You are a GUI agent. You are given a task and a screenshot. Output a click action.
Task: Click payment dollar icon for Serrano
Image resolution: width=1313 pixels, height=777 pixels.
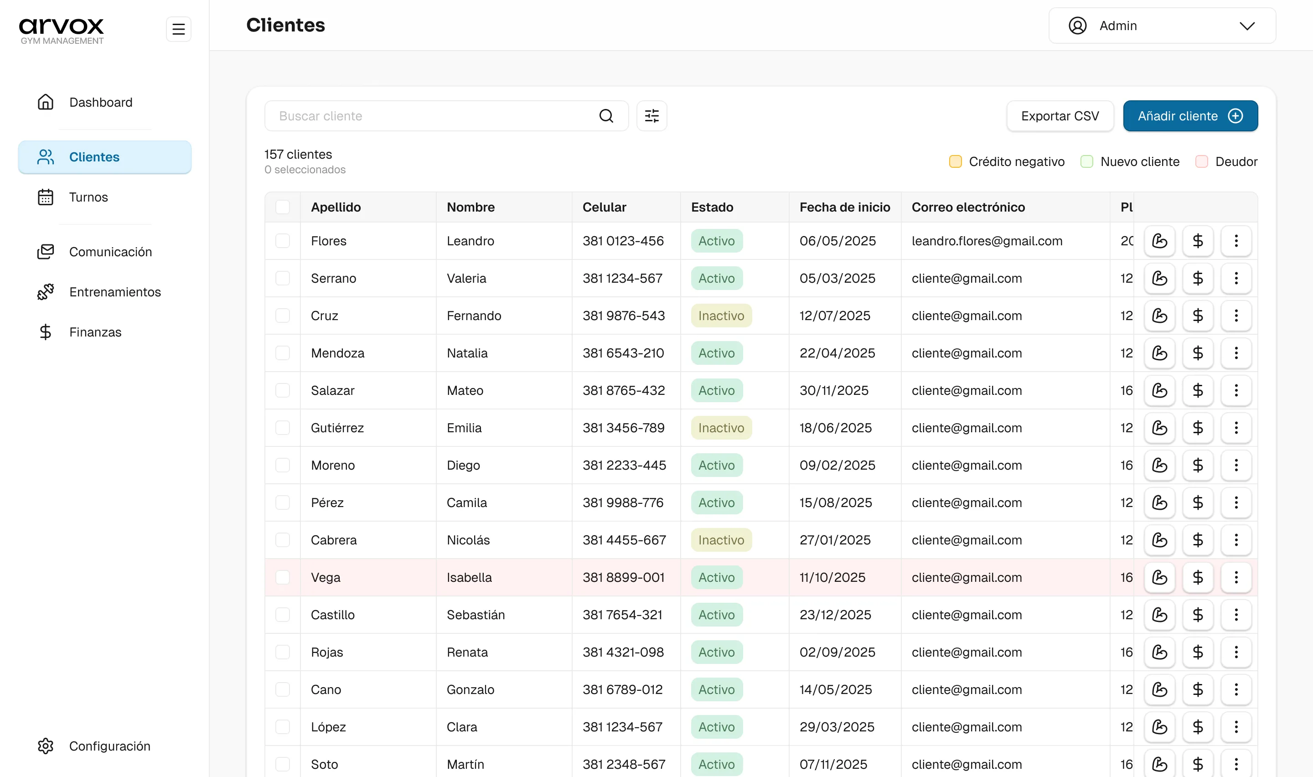[x=1198, y=278]
